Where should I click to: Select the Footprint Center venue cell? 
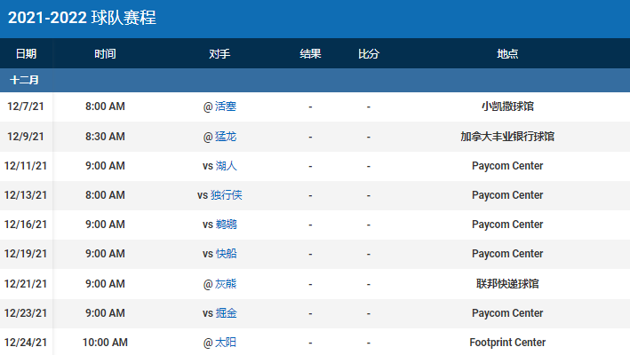point(507,343)
